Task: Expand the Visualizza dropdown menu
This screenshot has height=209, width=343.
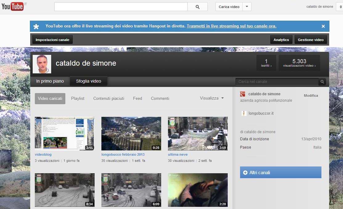Action: [212, 98]
